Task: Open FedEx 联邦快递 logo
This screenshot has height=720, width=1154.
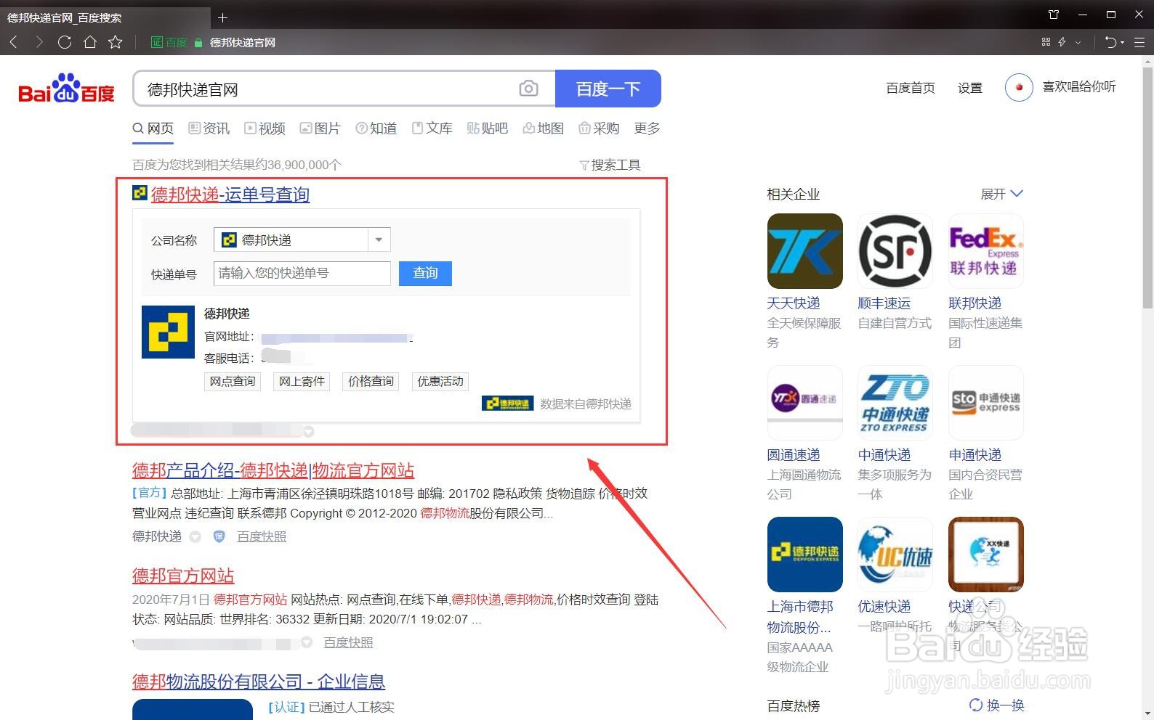Action: pyautogui.click(x=986, y=251)
